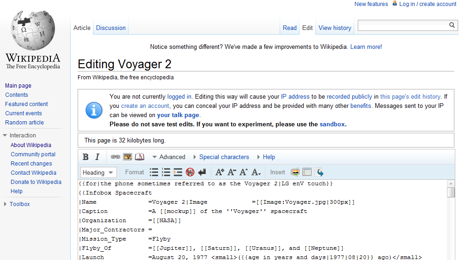Open the IP address link
Screen dimensions: 459x260
tap(295, 97)
